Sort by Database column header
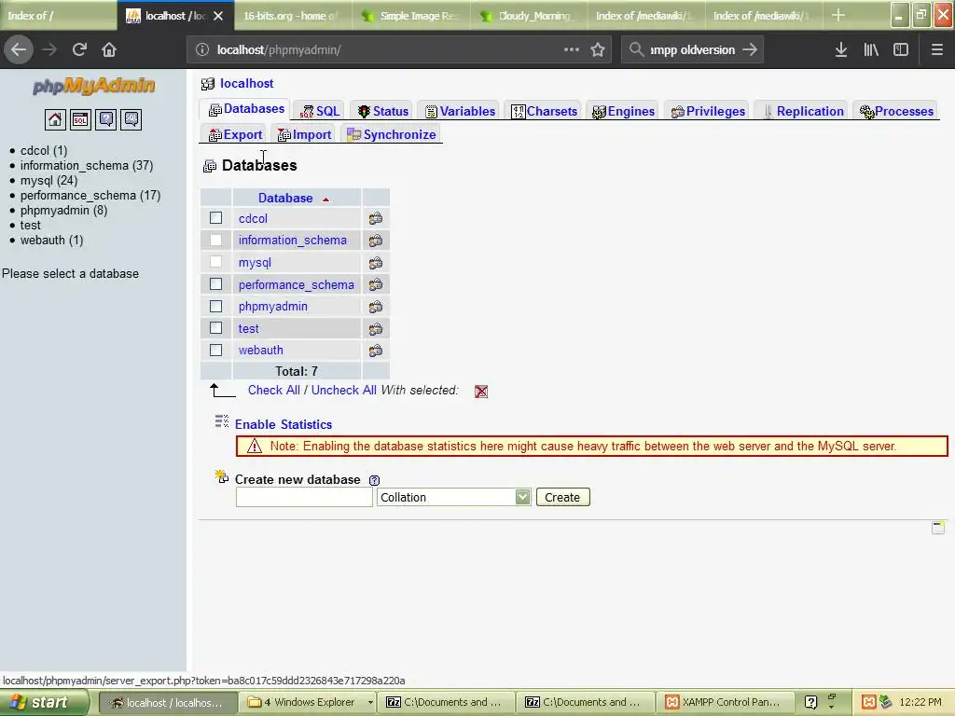Screen dimensions: 955x716 (285, 198)
